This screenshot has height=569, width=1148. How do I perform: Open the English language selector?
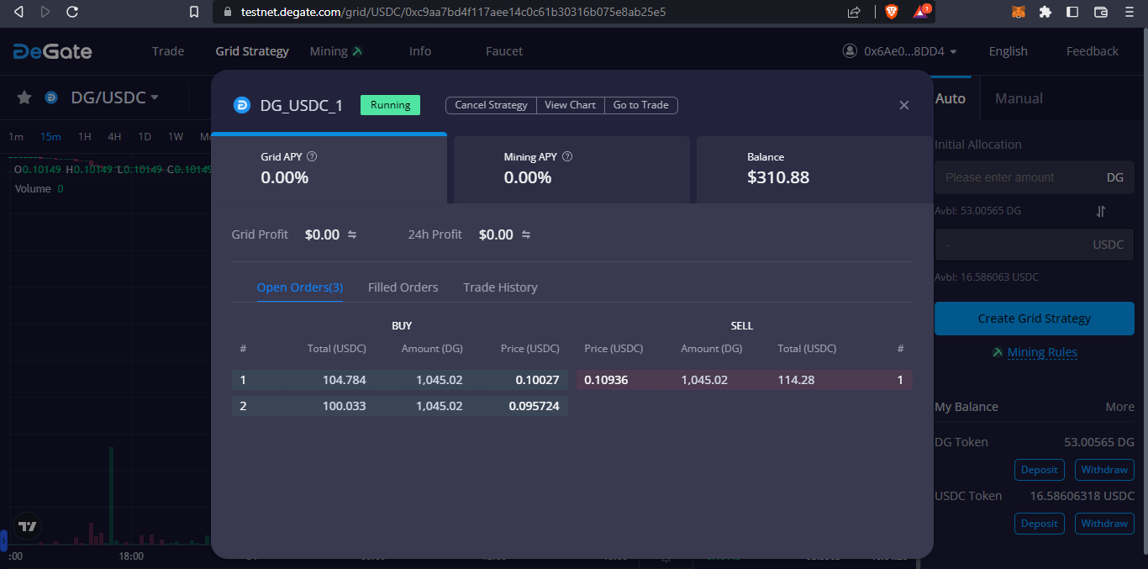tap(1008, 51)
